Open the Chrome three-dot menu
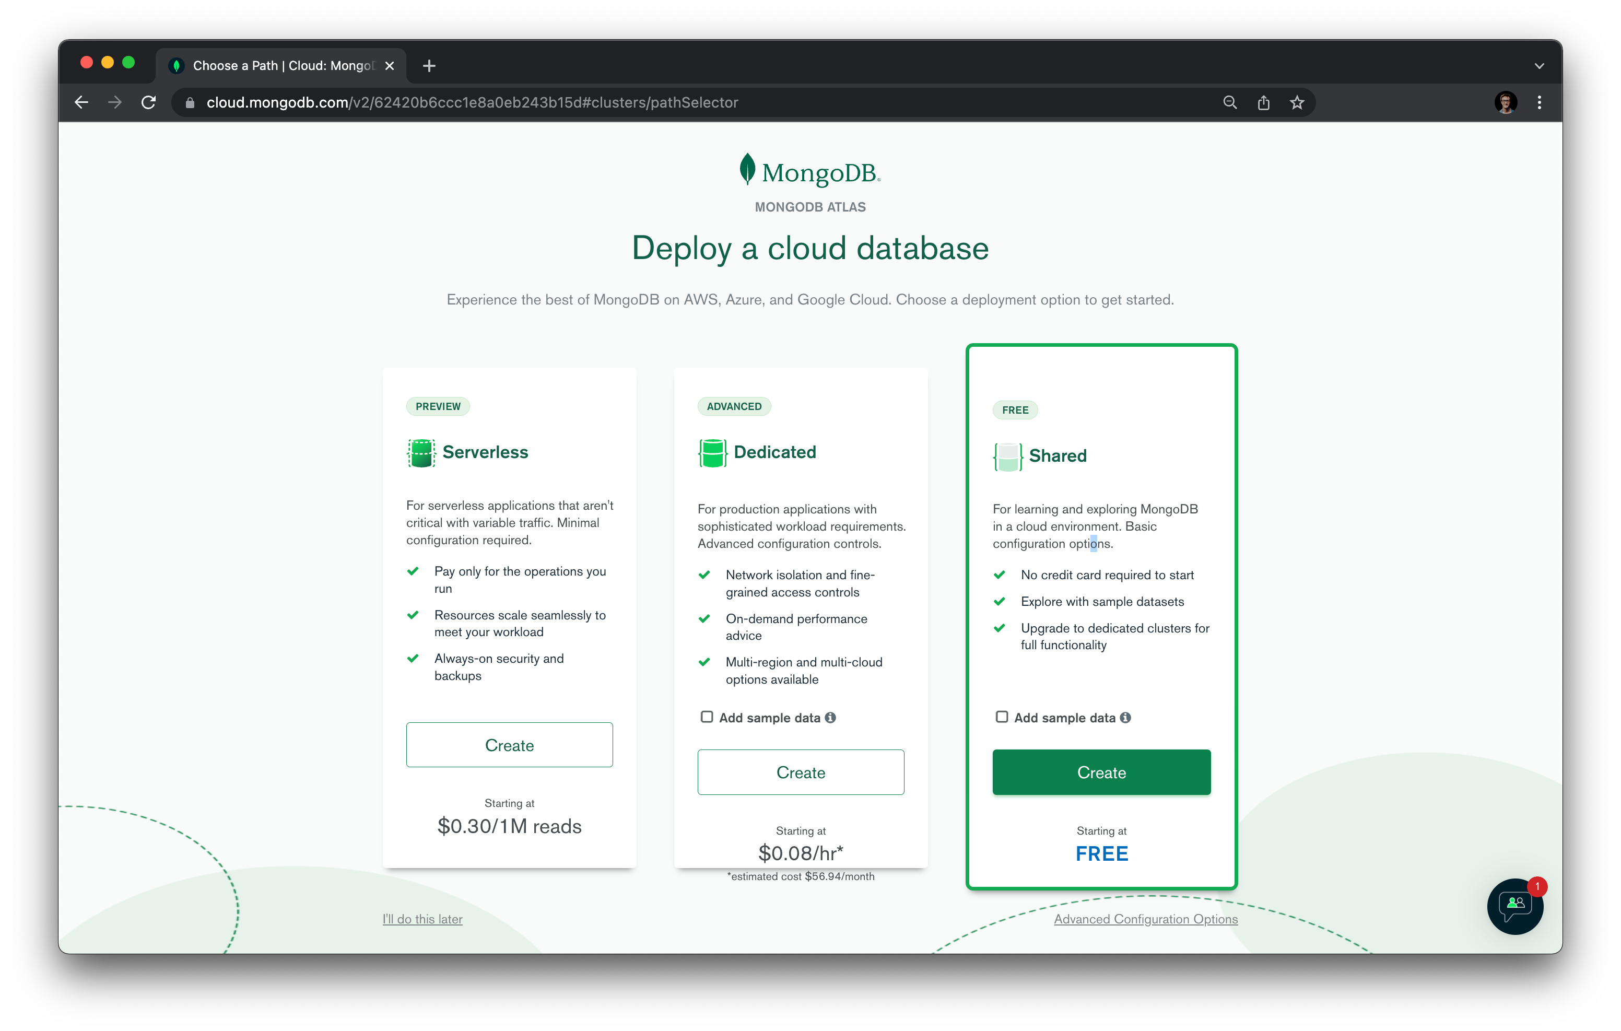1621x1031 pixels. [x=1539, y=102]
